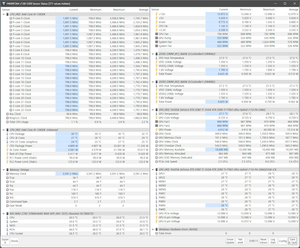Click the clock icon beside P-core 0 Clock
The width and height of the screenshot is (300, 248).
tap(11, 18)
